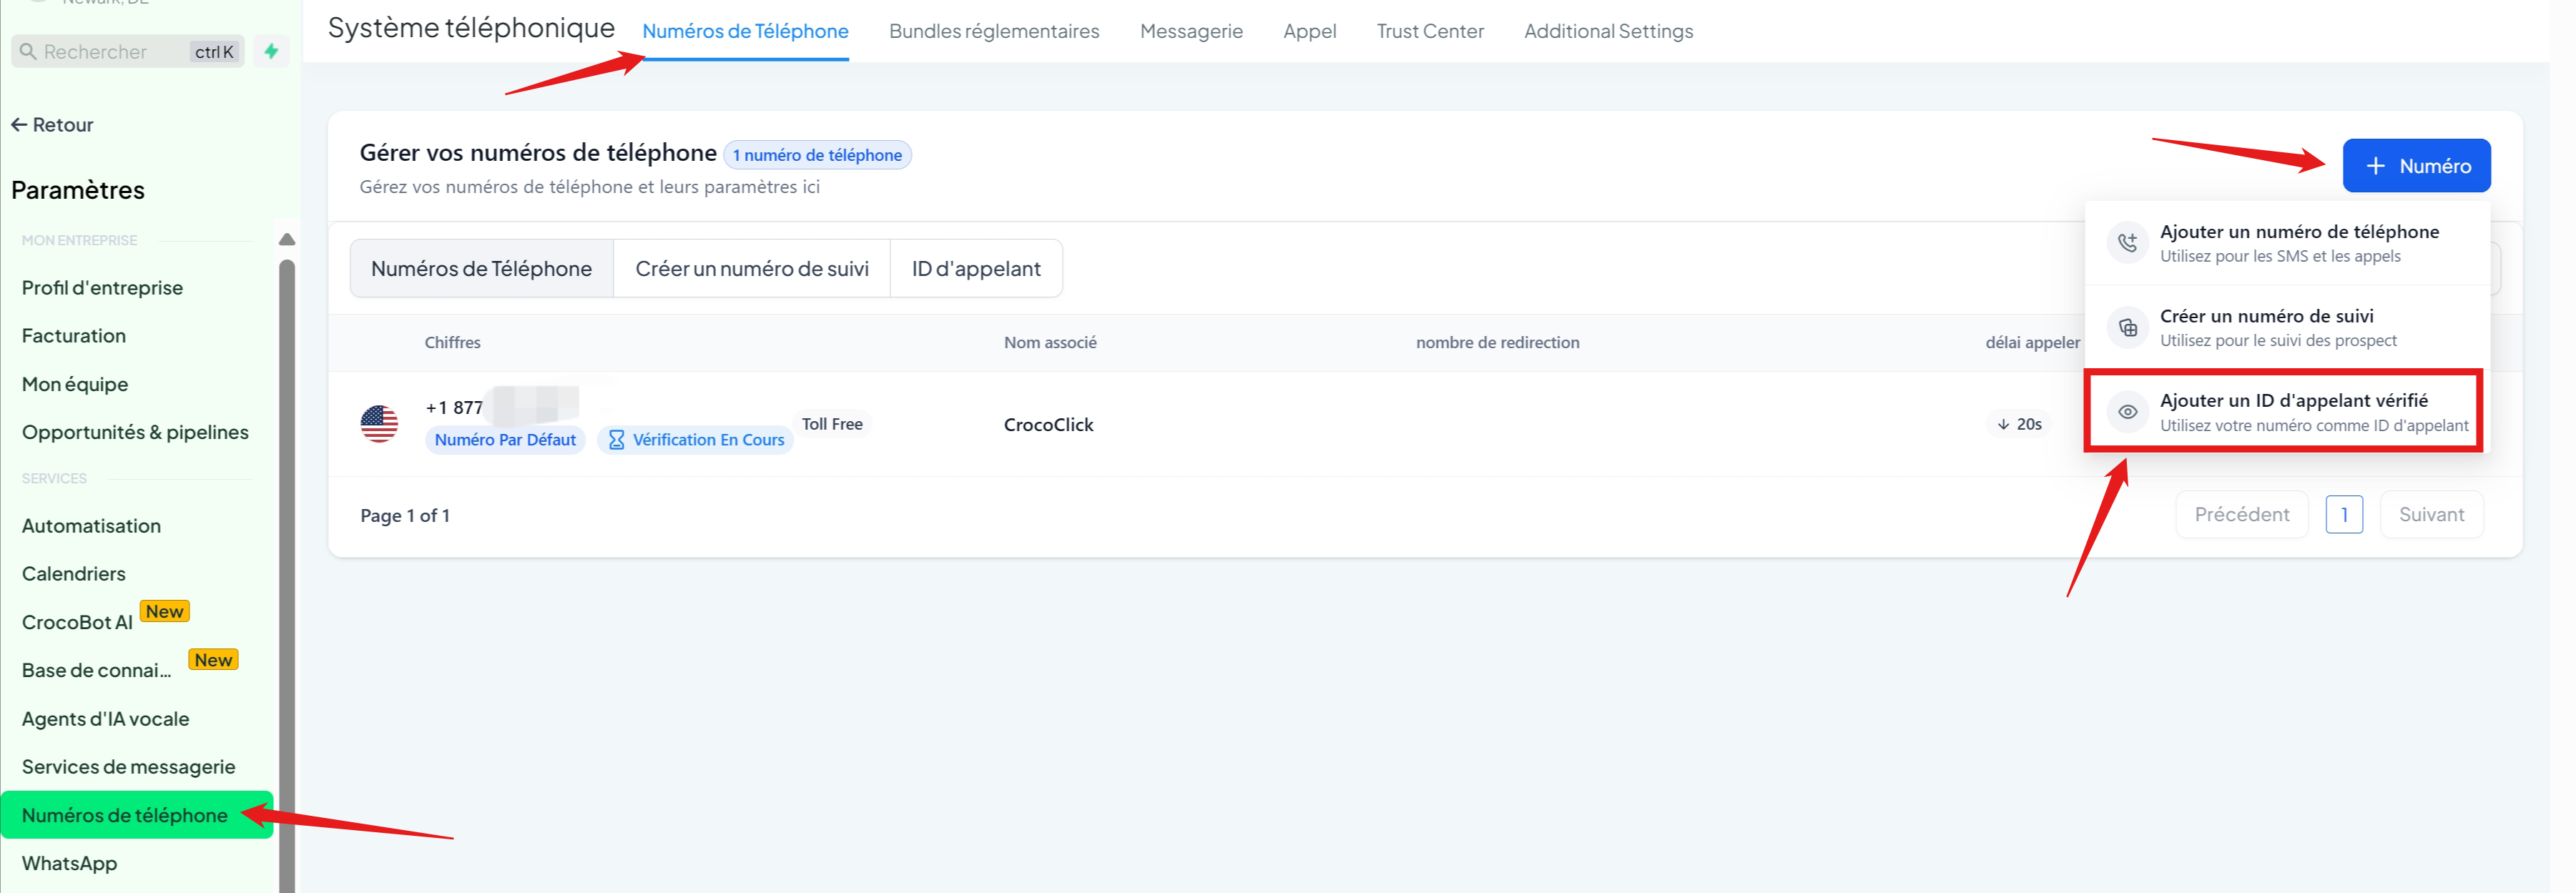Viewport: 2576px width, 893px height.
Task: Click the lightning bolt quick actions icon
Action: point(271,51)
